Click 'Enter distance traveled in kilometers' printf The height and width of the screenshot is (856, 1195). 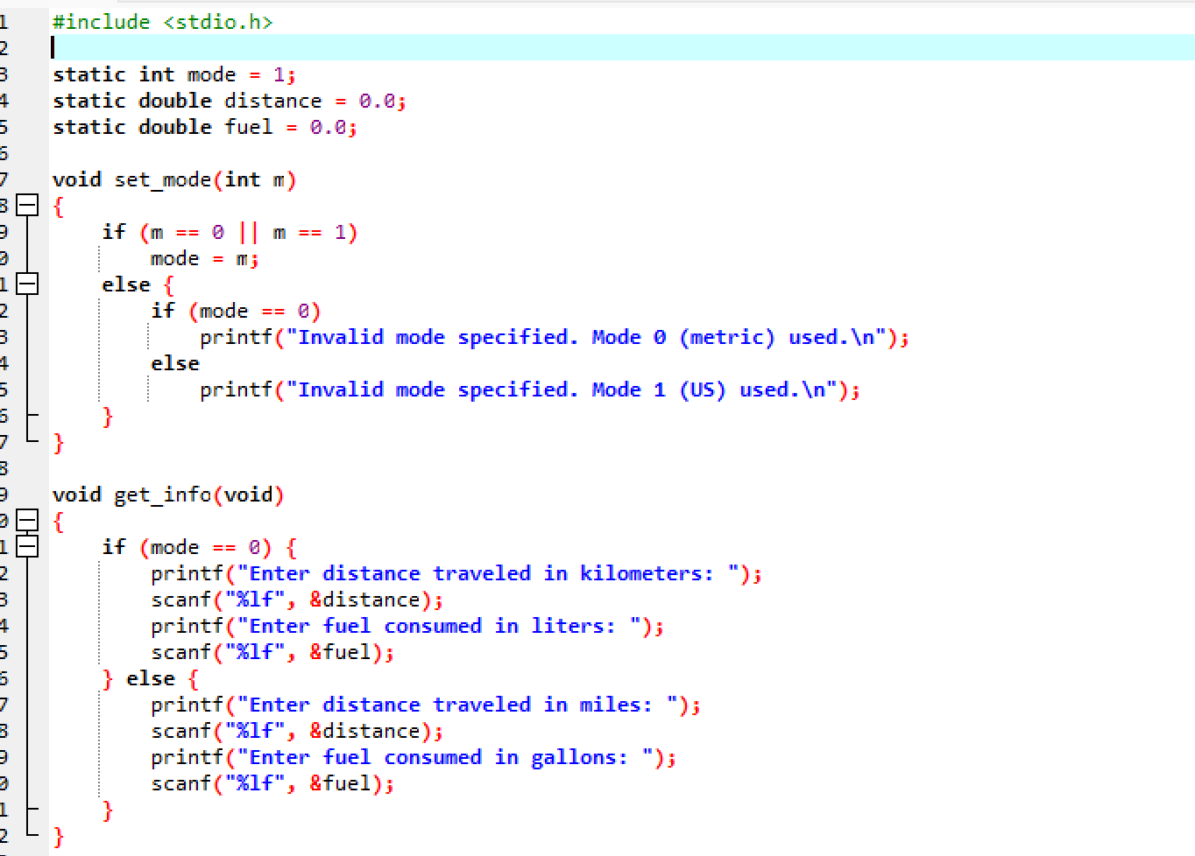tap(456, 573)
